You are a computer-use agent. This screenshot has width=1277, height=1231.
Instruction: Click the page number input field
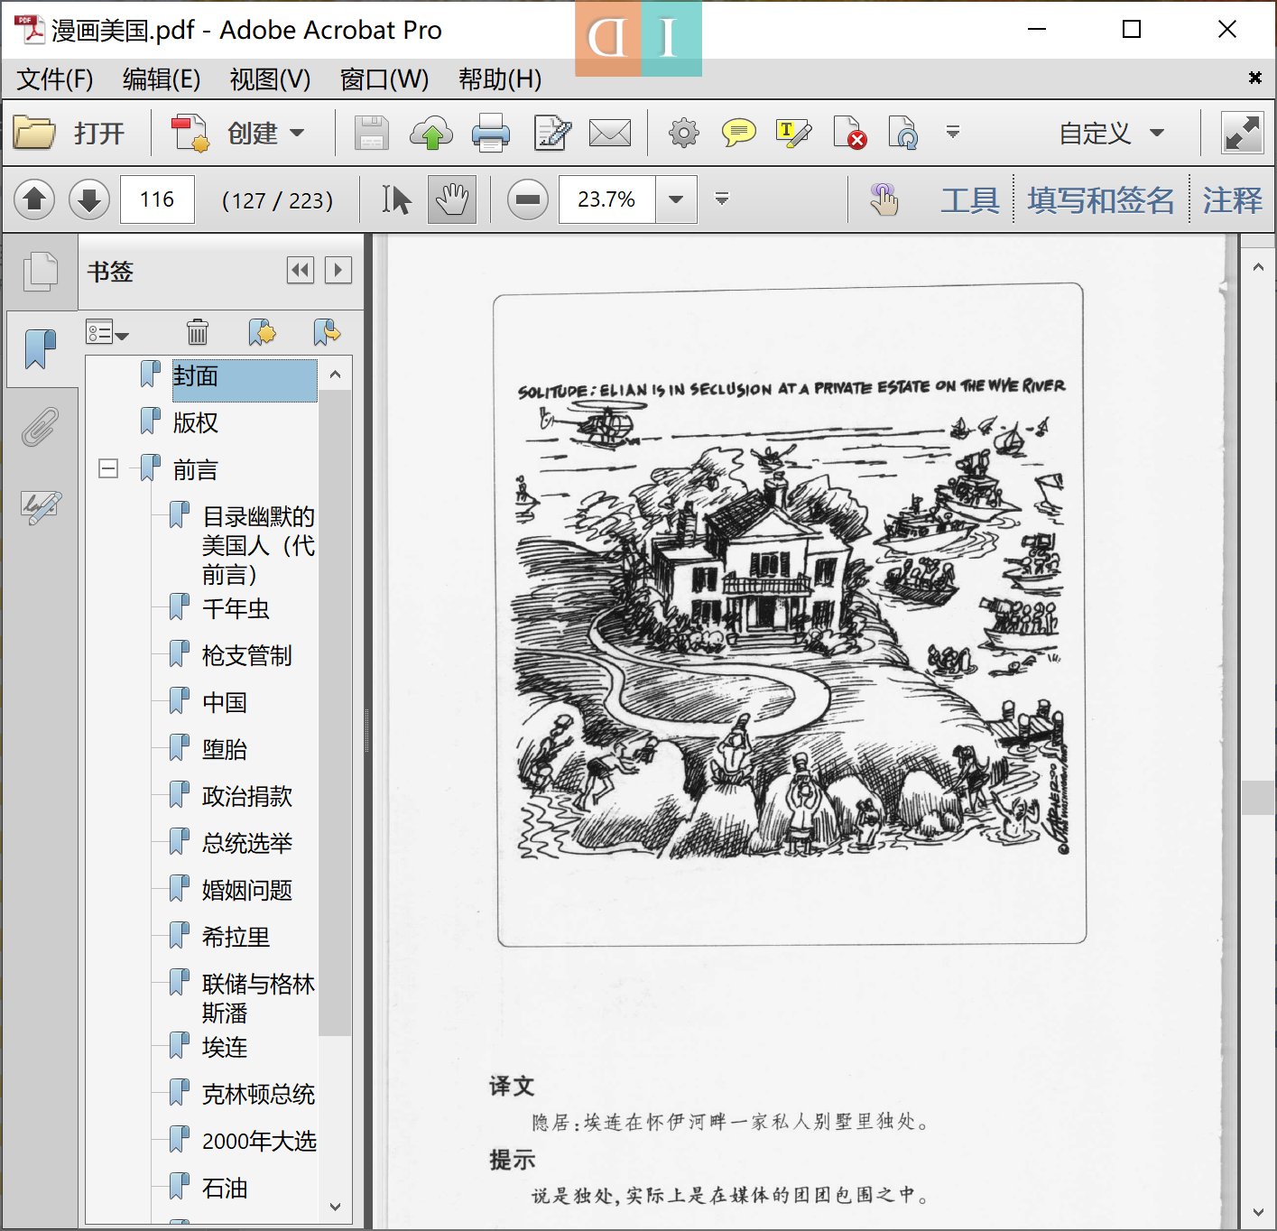coord(157,199)
